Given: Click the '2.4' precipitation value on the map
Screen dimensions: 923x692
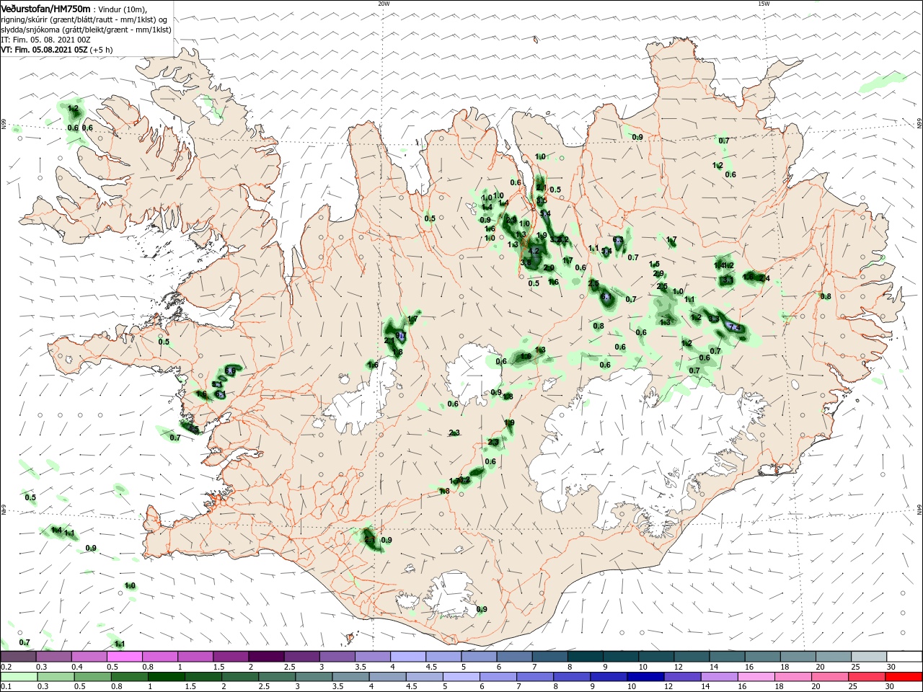Looking at the screenshot, I should [764, 278].
